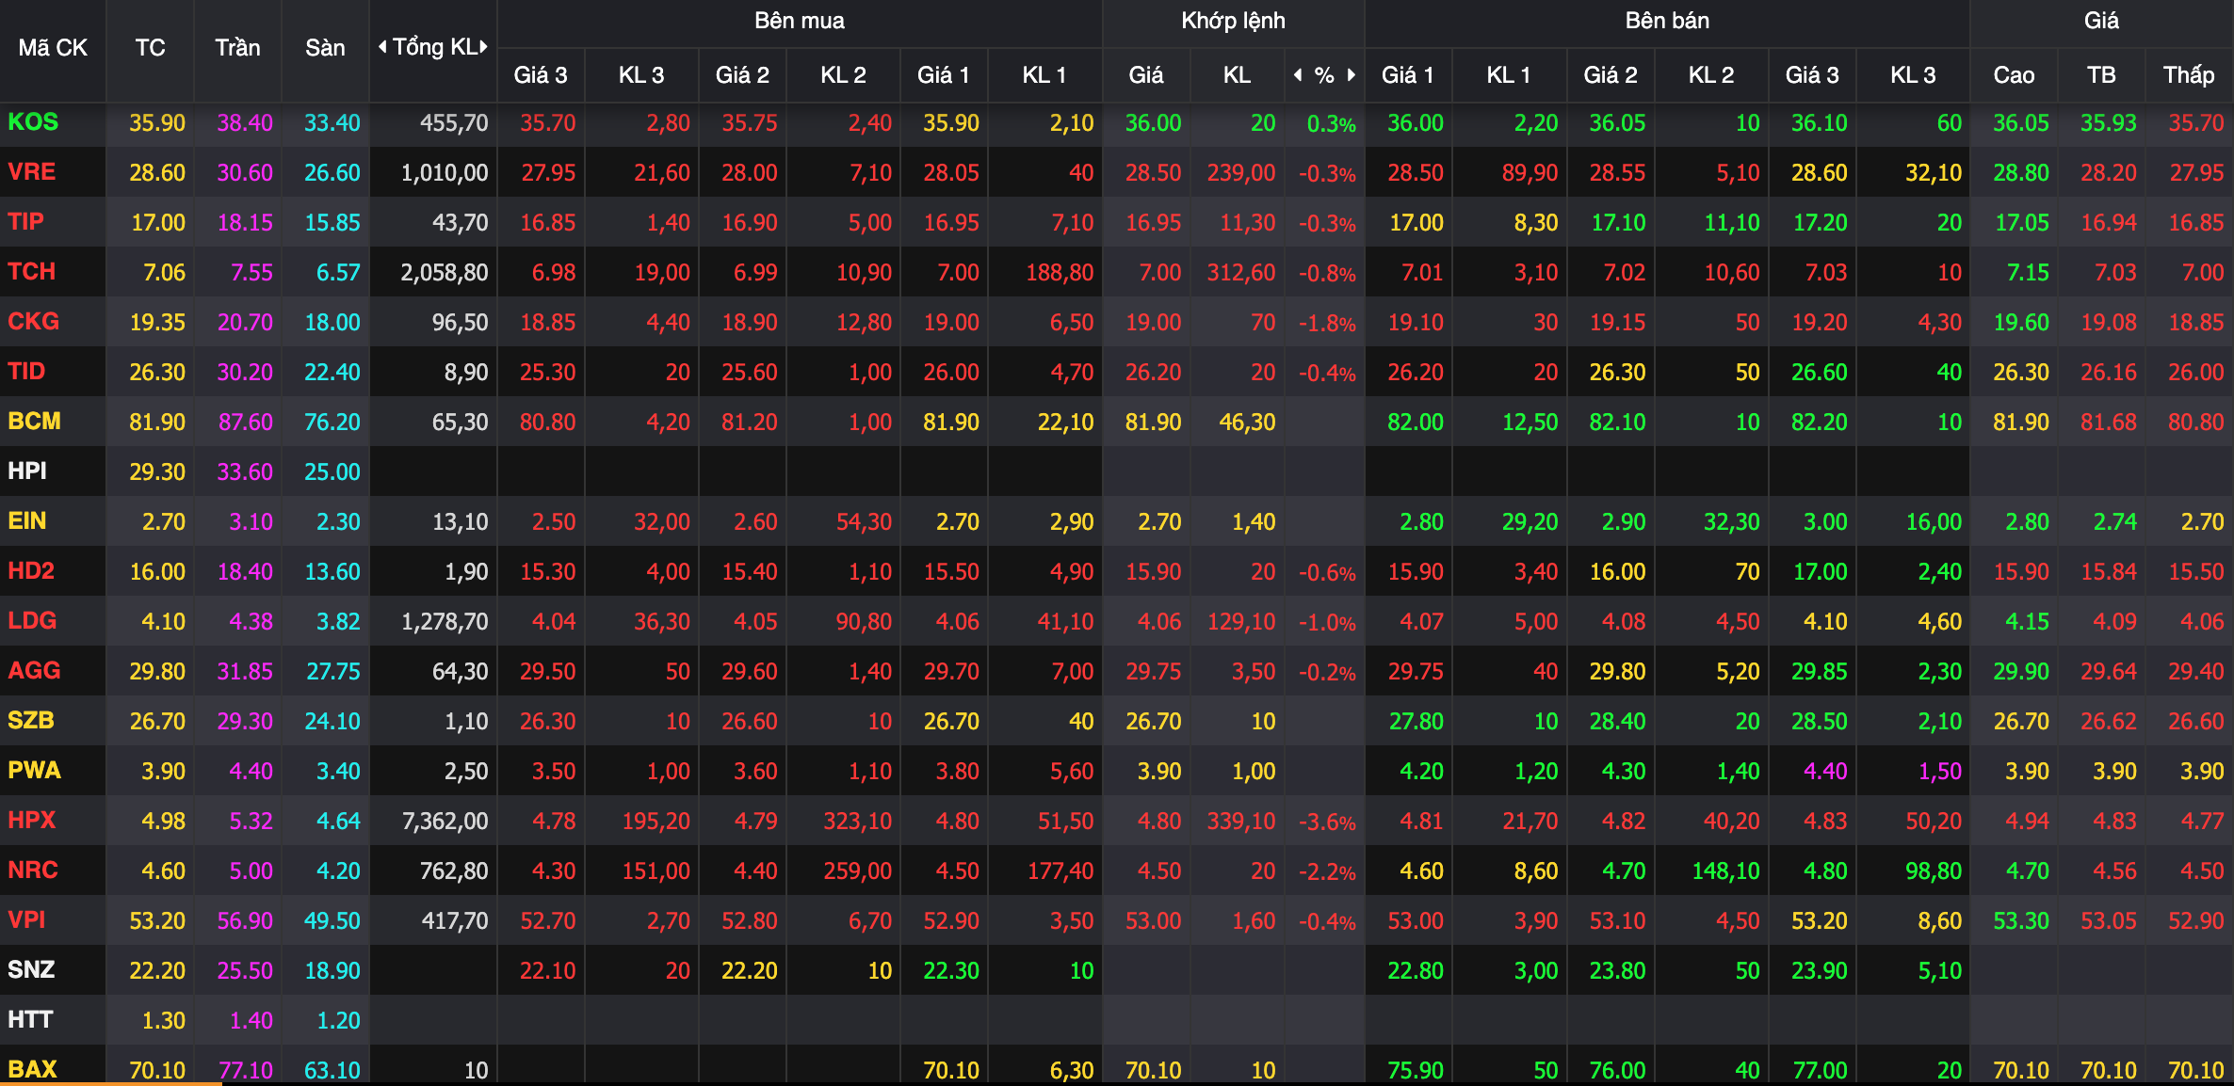Screen dimensions: 2234x1086
Task: Select TCH total volume 2,058,80
Action: [445, 273]
